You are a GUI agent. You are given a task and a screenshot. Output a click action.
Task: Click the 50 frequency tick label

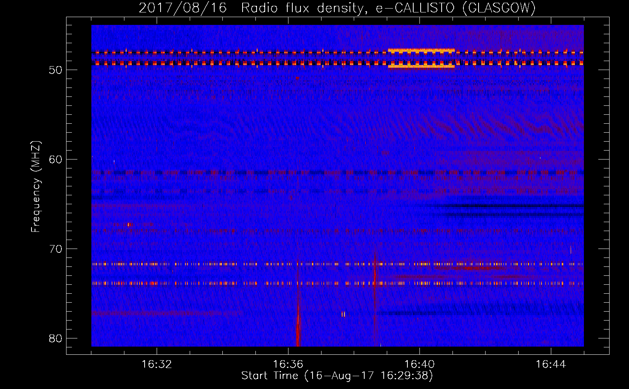pyautogui.click(x=56, y=70)
